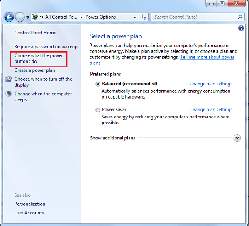
Task: Click the search magnifier icon
Action: point(240,17)
